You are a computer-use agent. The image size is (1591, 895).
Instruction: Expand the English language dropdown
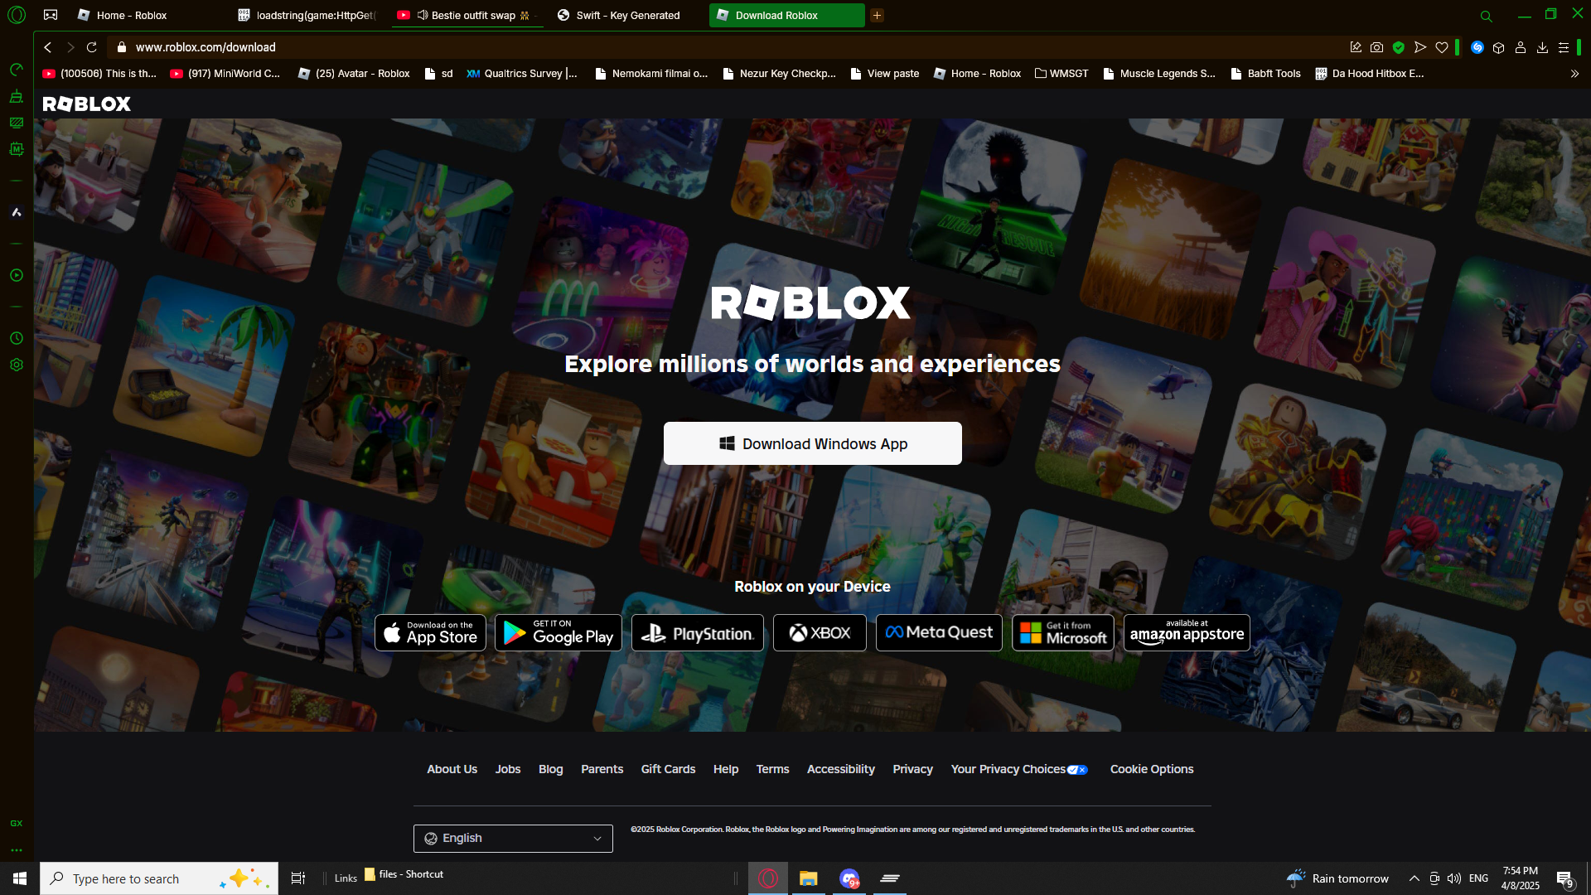513,838
